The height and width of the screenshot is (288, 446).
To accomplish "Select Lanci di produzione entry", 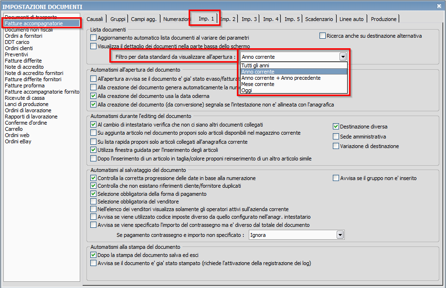I will [x=42, y=104].
